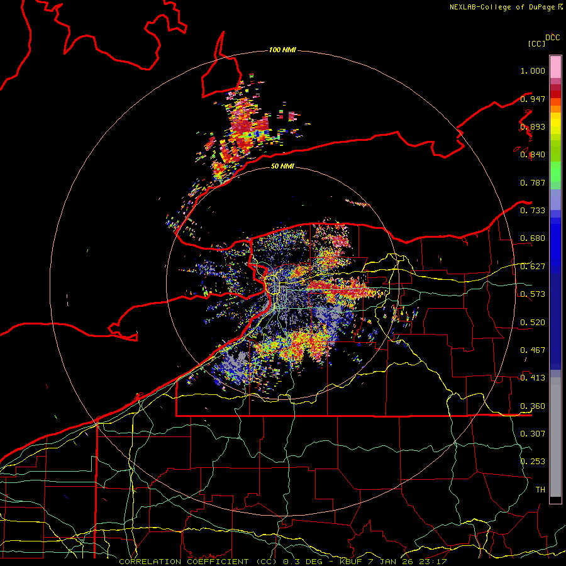The height and width of the screenshot is (566, 566).
Task: Click the 0.307 value on the color scale
Action: click(x=533, y=433)
